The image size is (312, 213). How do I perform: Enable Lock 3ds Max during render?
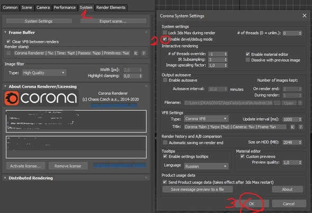(165, 33)
